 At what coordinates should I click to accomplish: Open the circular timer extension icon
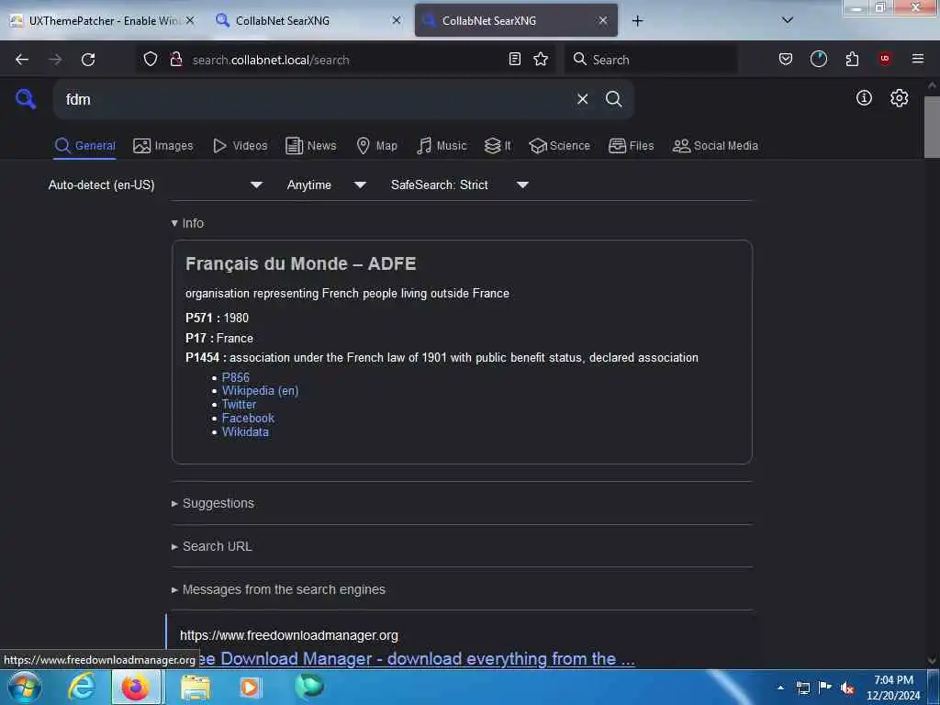(x=818, y=59)
